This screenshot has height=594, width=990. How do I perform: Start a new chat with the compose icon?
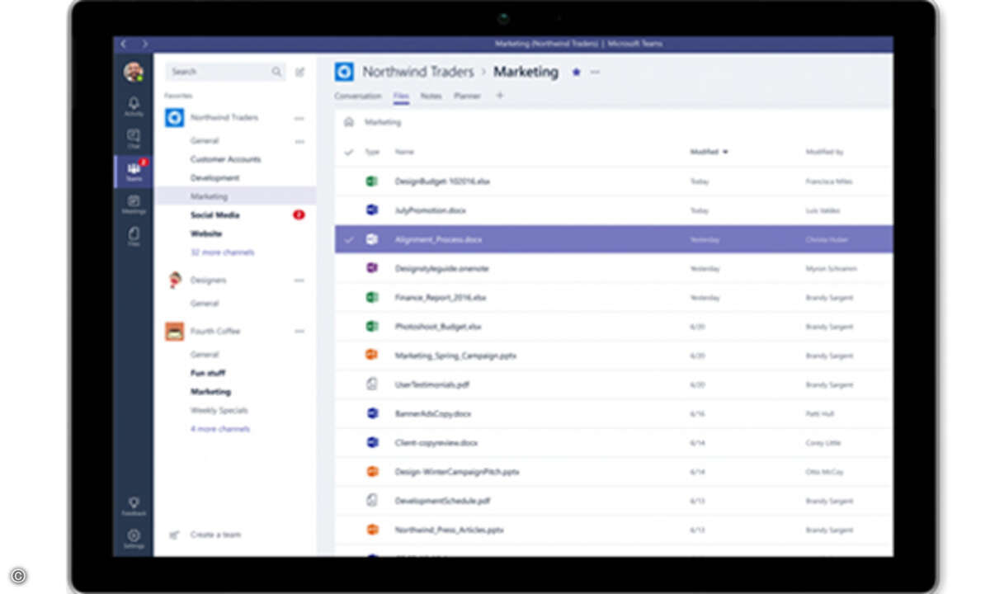point(300,72)
